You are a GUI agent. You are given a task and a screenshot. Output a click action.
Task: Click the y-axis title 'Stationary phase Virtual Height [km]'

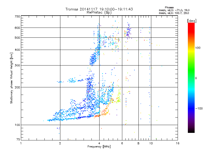(11, 78)
